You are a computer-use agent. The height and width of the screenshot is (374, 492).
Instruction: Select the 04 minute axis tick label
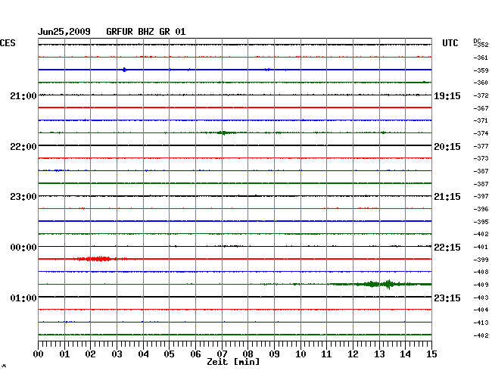click(143, 354)
